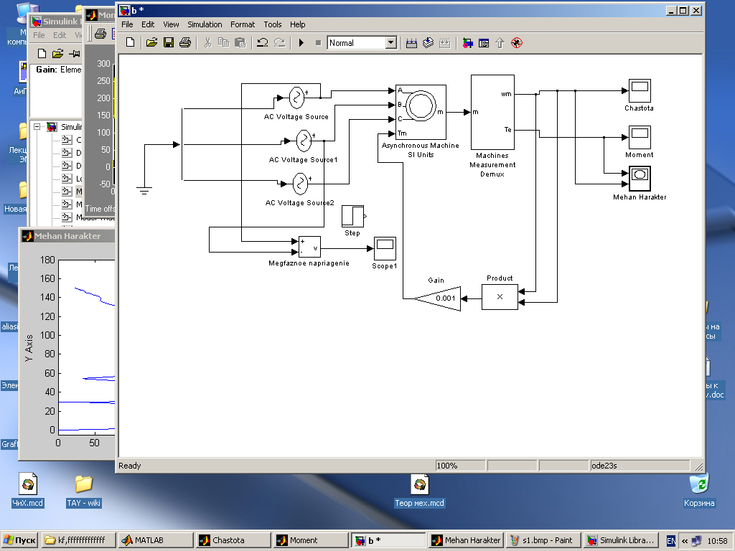Click Open folder icon in Simulink Library Browser
735x551 pixels.
click(57, 53)
